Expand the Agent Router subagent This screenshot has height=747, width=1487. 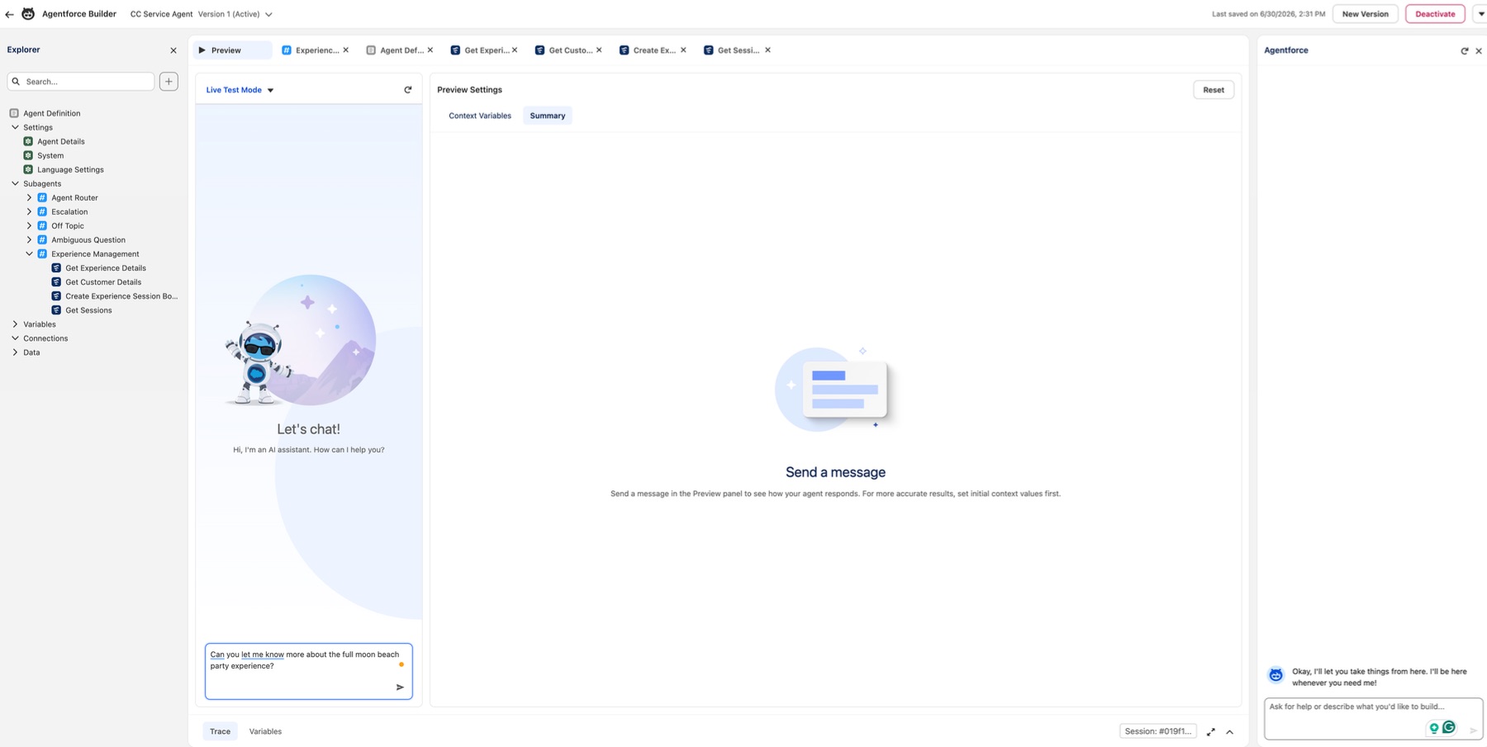[29, 197]
